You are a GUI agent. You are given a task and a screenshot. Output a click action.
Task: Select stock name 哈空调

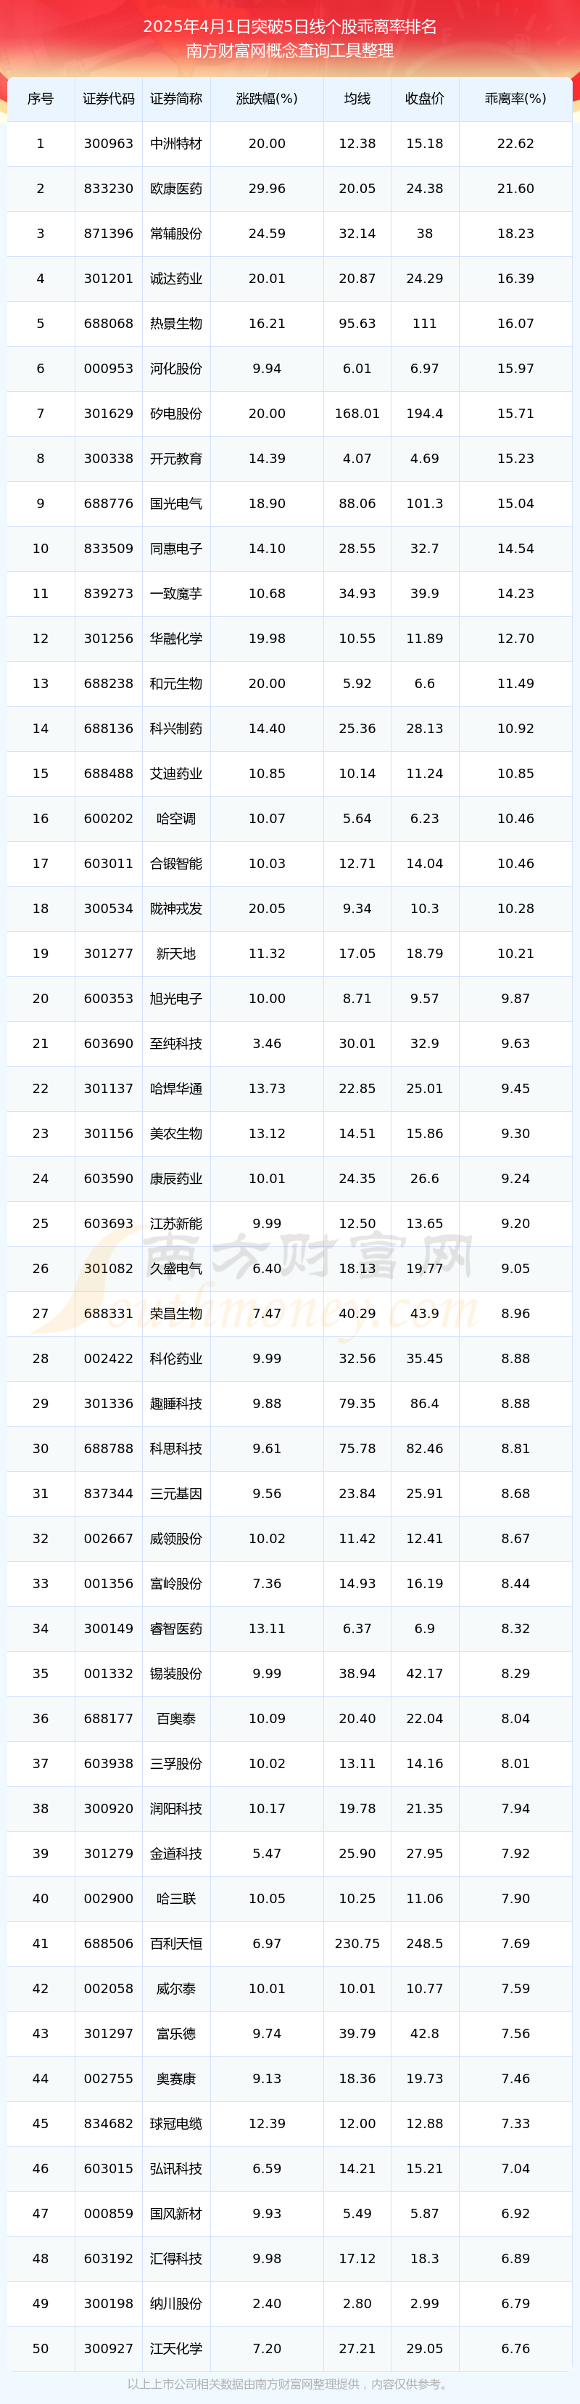(176, 819)
